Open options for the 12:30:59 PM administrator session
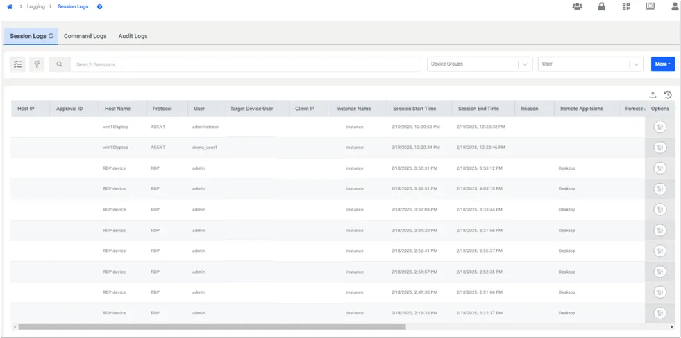The width and height of the screenshot is (681, 338). point(659,127)
